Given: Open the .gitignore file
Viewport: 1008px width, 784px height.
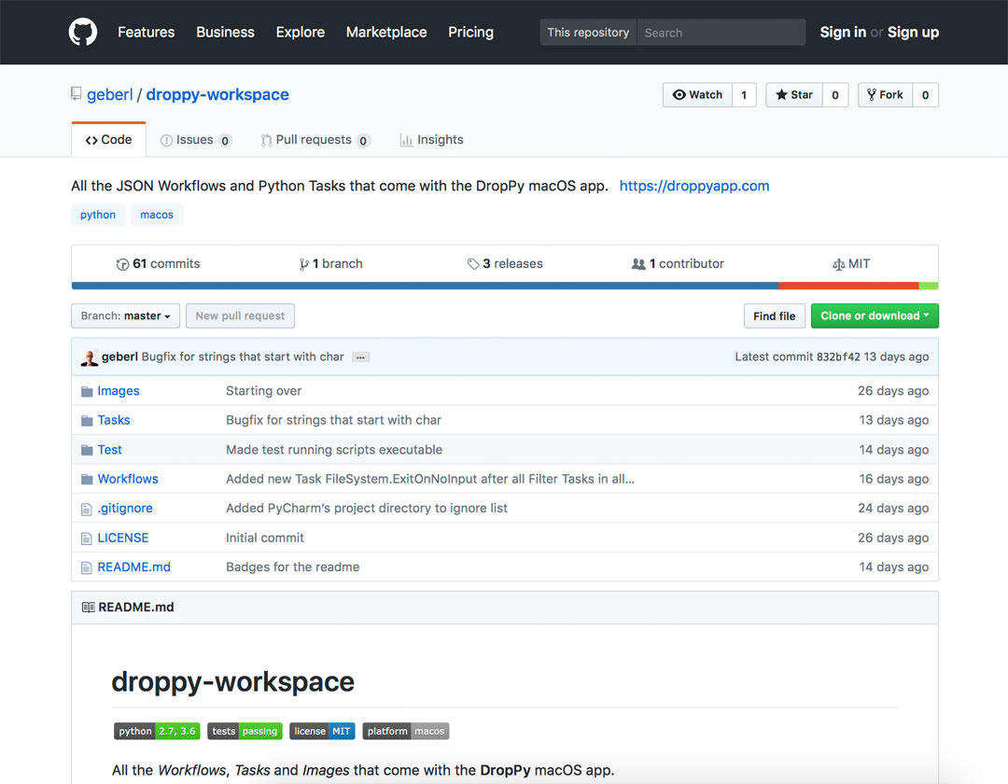Looking at the screenshot, I should (125, 509).
